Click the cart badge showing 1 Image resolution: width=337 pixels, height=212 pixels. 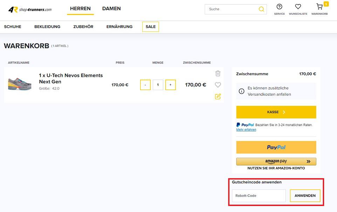(326, 4)
